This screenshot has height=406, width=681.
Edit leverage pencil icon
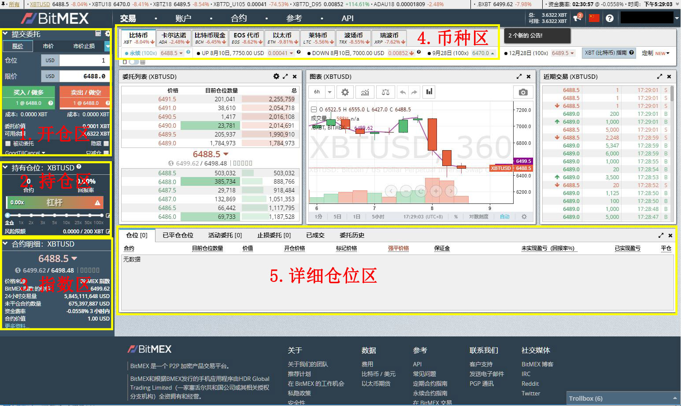pos(108,215)
